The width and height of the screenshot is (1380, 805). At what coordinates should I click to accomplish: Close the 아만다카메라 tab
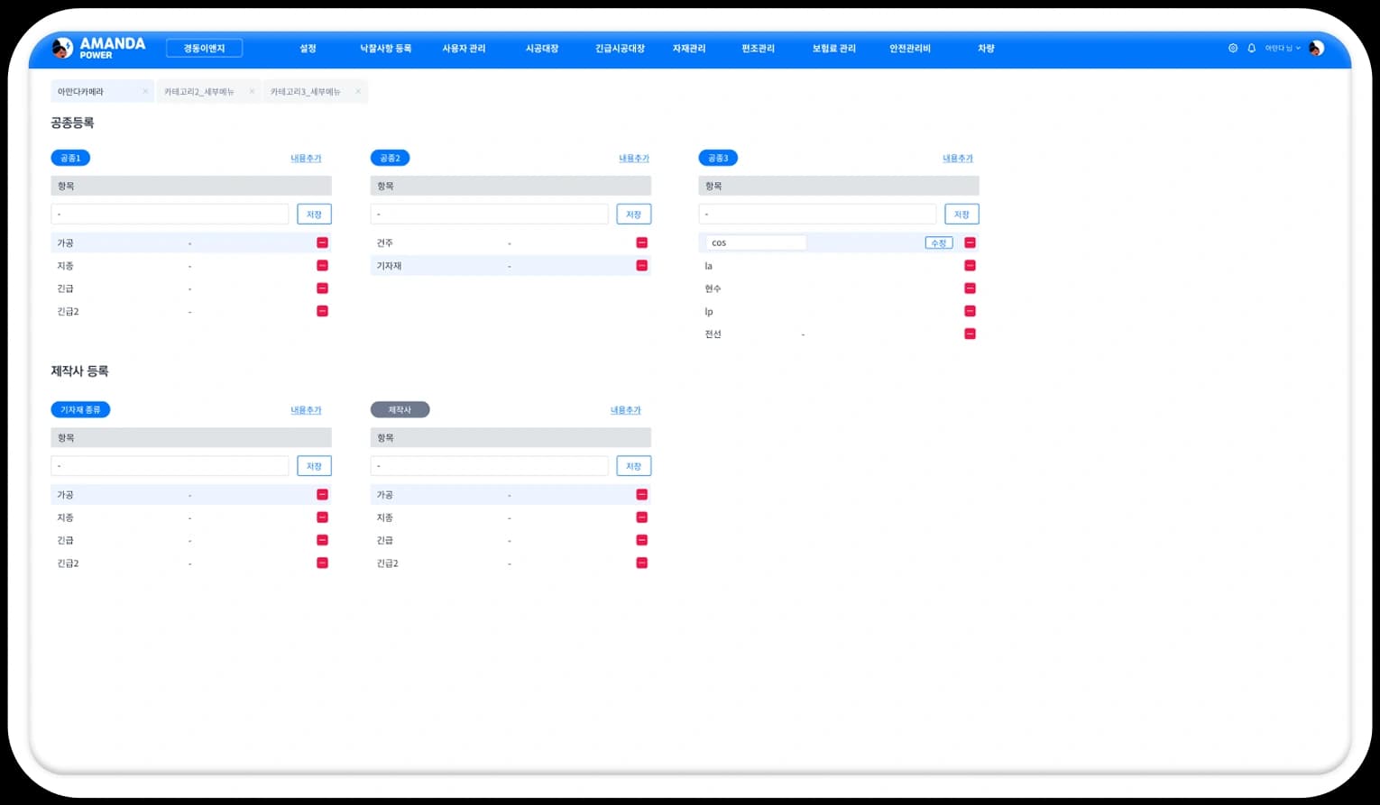click(145, 92)
